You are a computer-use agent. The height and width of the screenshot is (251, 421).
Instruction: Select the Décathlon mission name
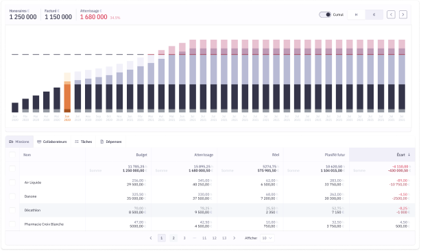point(32,210)
